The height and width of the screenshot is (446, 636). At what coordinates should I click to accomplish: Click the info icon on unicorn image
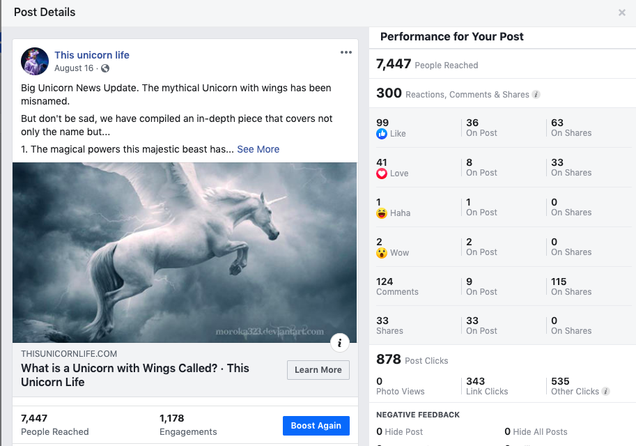pos(339,342)
